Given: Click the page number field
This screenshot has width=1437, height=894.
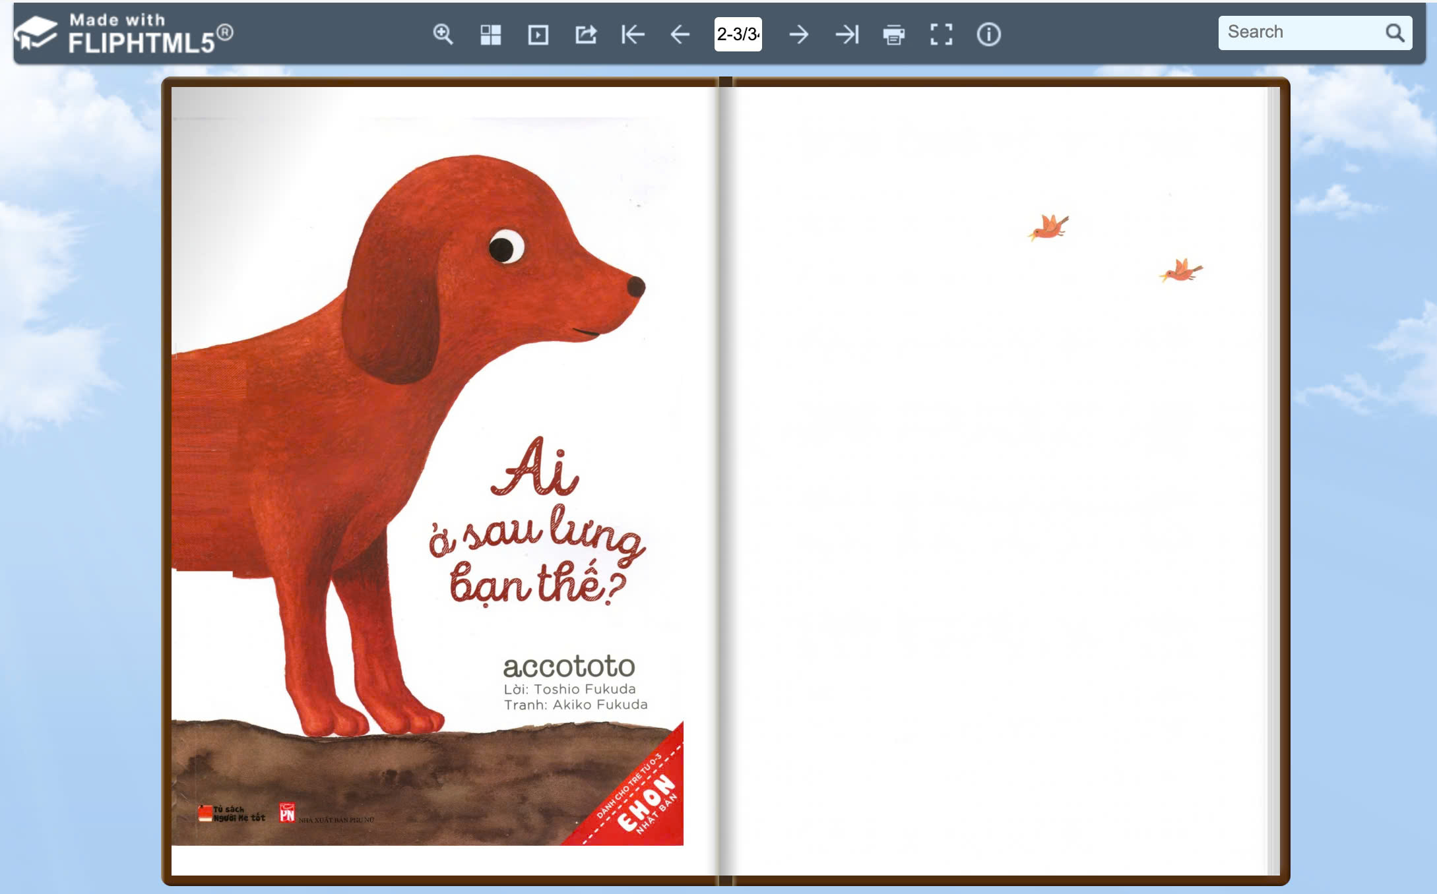Looking at the screenshot, I should pos(738,34).
